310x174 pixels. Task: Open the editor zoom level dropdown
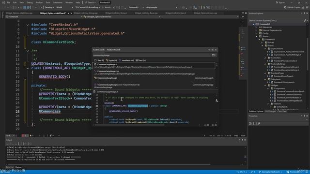(x=10, y=136)
